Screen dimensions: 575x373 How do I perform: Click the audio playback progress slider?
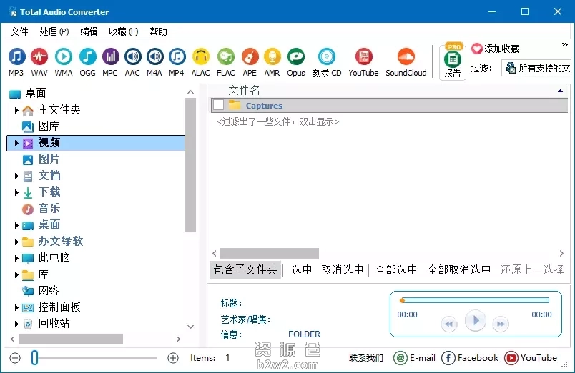(473, 300)
